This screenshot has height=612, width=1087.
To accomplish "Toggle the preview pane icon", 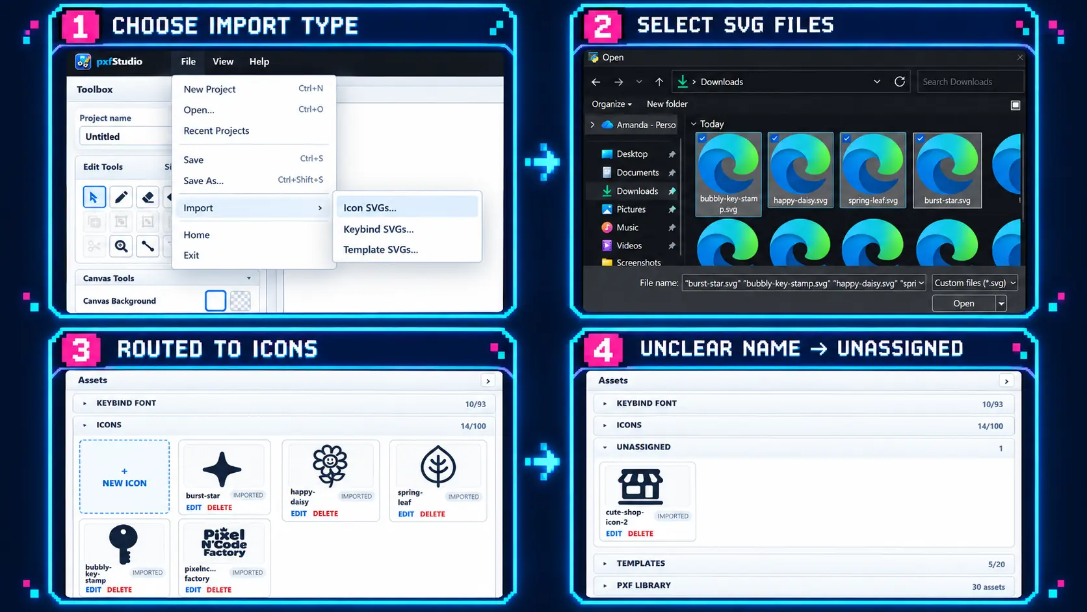I will (x=1015, y=105).
